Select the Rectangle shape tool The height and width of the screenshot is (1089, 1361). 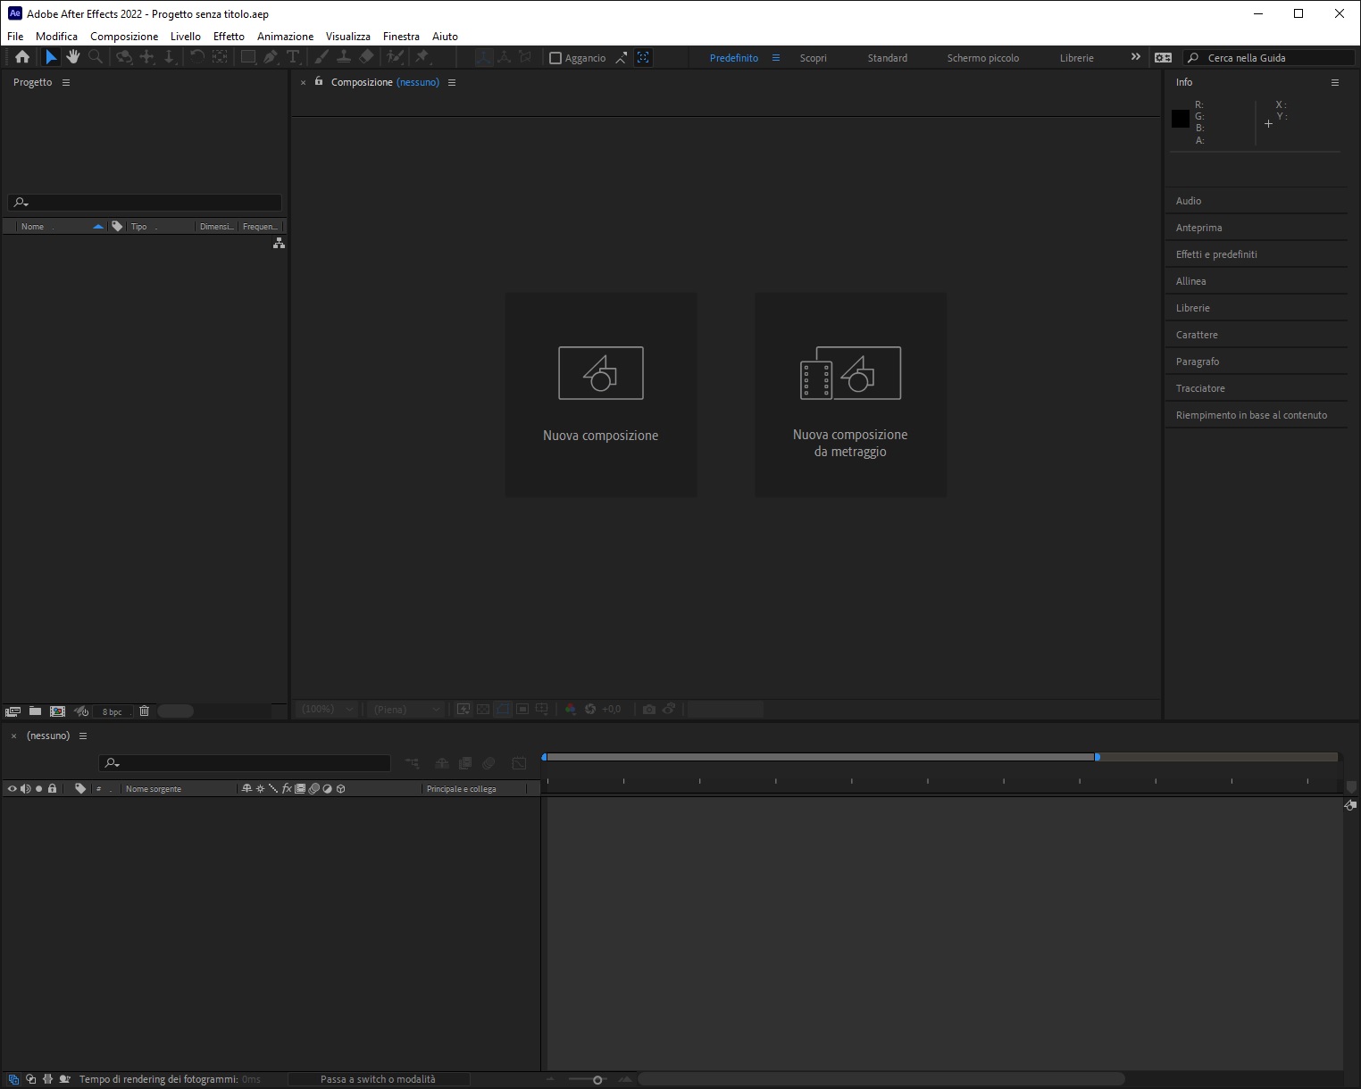(248, 57)
